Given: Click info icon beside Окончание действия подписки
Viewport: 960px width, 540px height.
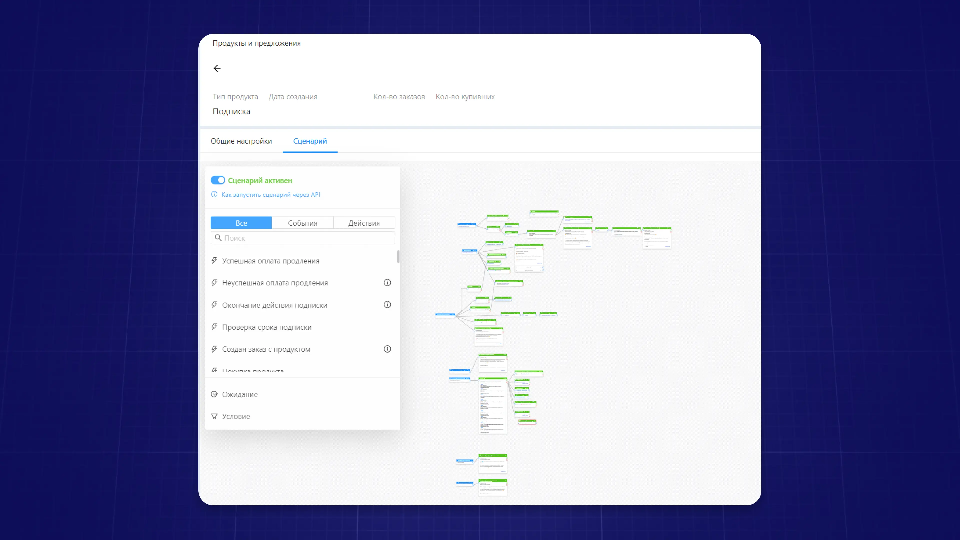Looking at the screenshot, I should tap(387, 305).
